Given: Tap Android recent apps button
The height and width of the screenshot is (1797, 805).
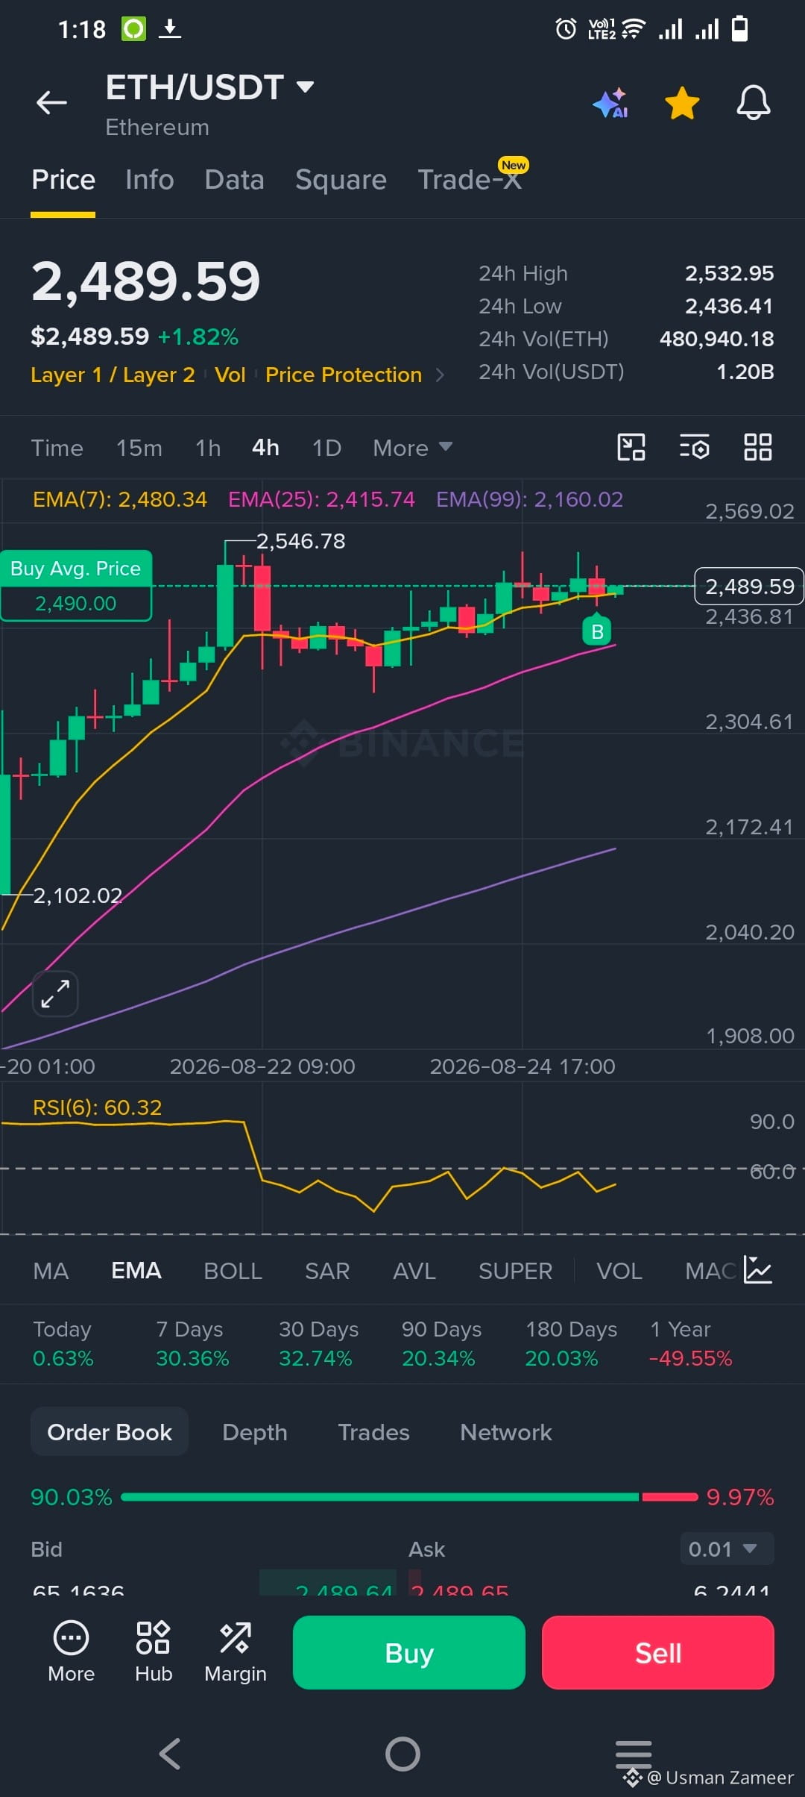Looking at the screenshot, I should (x=634, y=1754).
